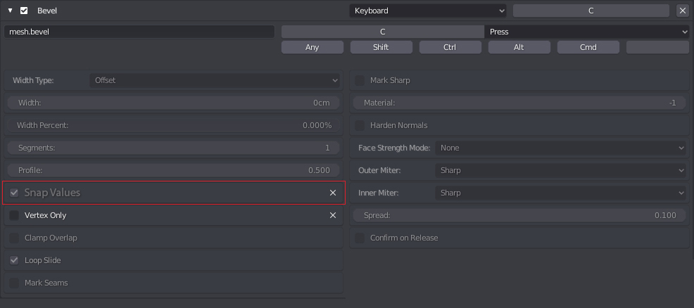Collapse the Bevel keymap entry triangle
694x308 pixels.
[10, 11]
